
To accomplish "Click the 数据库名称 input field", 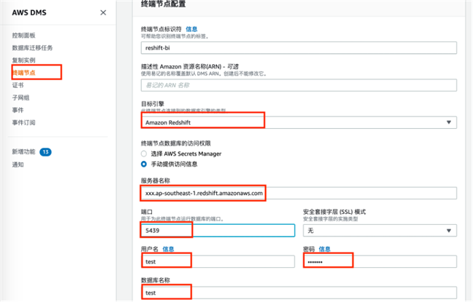I will pos(298,293).
